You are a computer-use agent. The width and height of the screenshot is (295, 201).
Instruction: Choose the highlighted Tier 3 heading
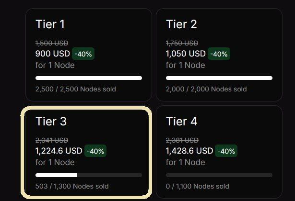(51, 122)
